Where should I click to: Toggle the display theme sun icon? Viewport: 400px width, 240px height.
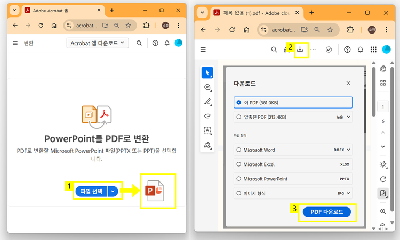[x=383, y=164]
